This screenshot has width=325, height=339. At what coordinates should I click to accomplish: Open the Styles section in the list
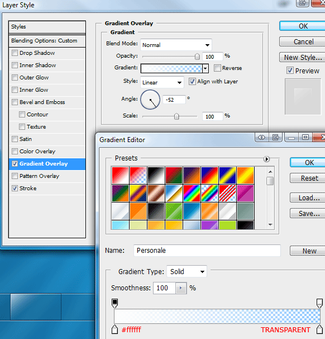47,27
